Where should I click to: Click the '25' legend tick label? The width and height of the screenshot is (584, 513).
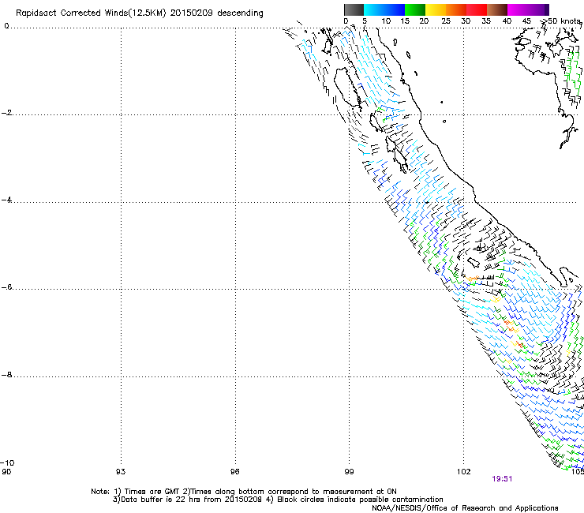tap(446, 21)
